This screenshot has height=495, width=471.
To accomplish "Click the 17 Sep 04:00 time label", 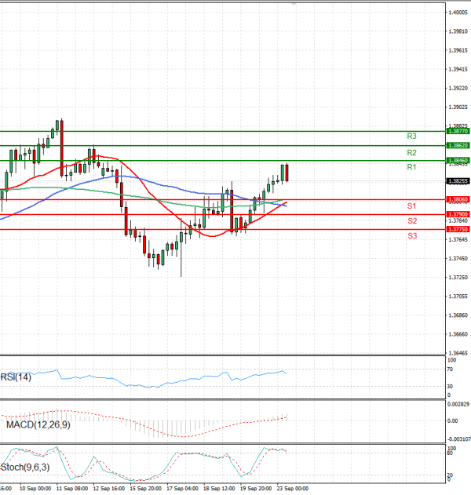I will click(x=183, y=489).
